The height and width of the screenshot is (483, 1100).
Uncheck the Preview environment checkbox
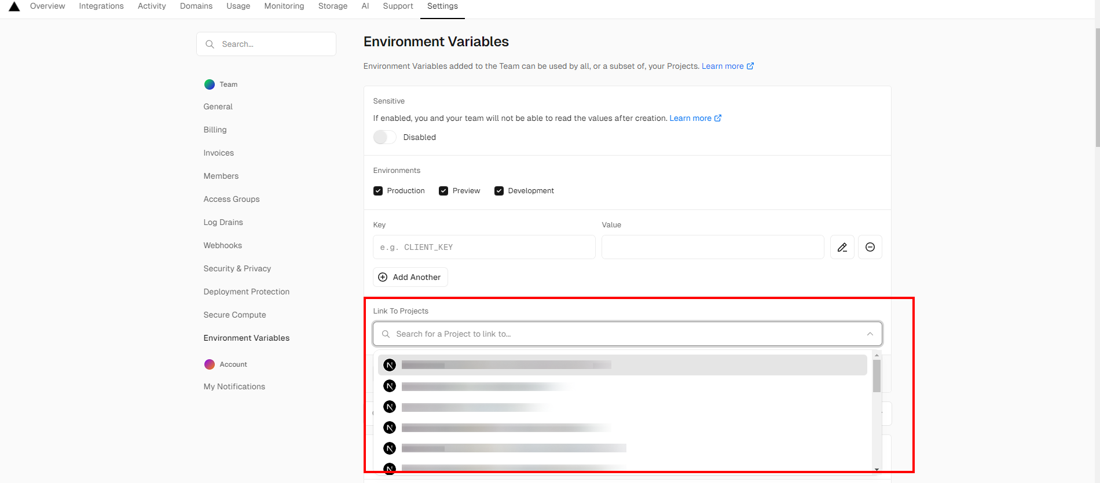[443, 191]
